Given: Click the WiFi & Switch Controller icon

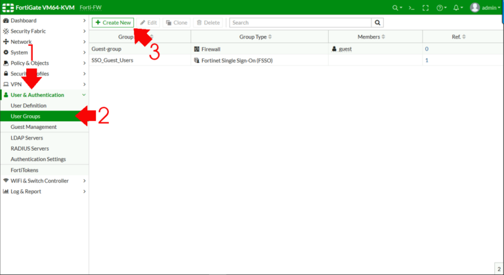Looking at the screenshot, I should 6,181.
